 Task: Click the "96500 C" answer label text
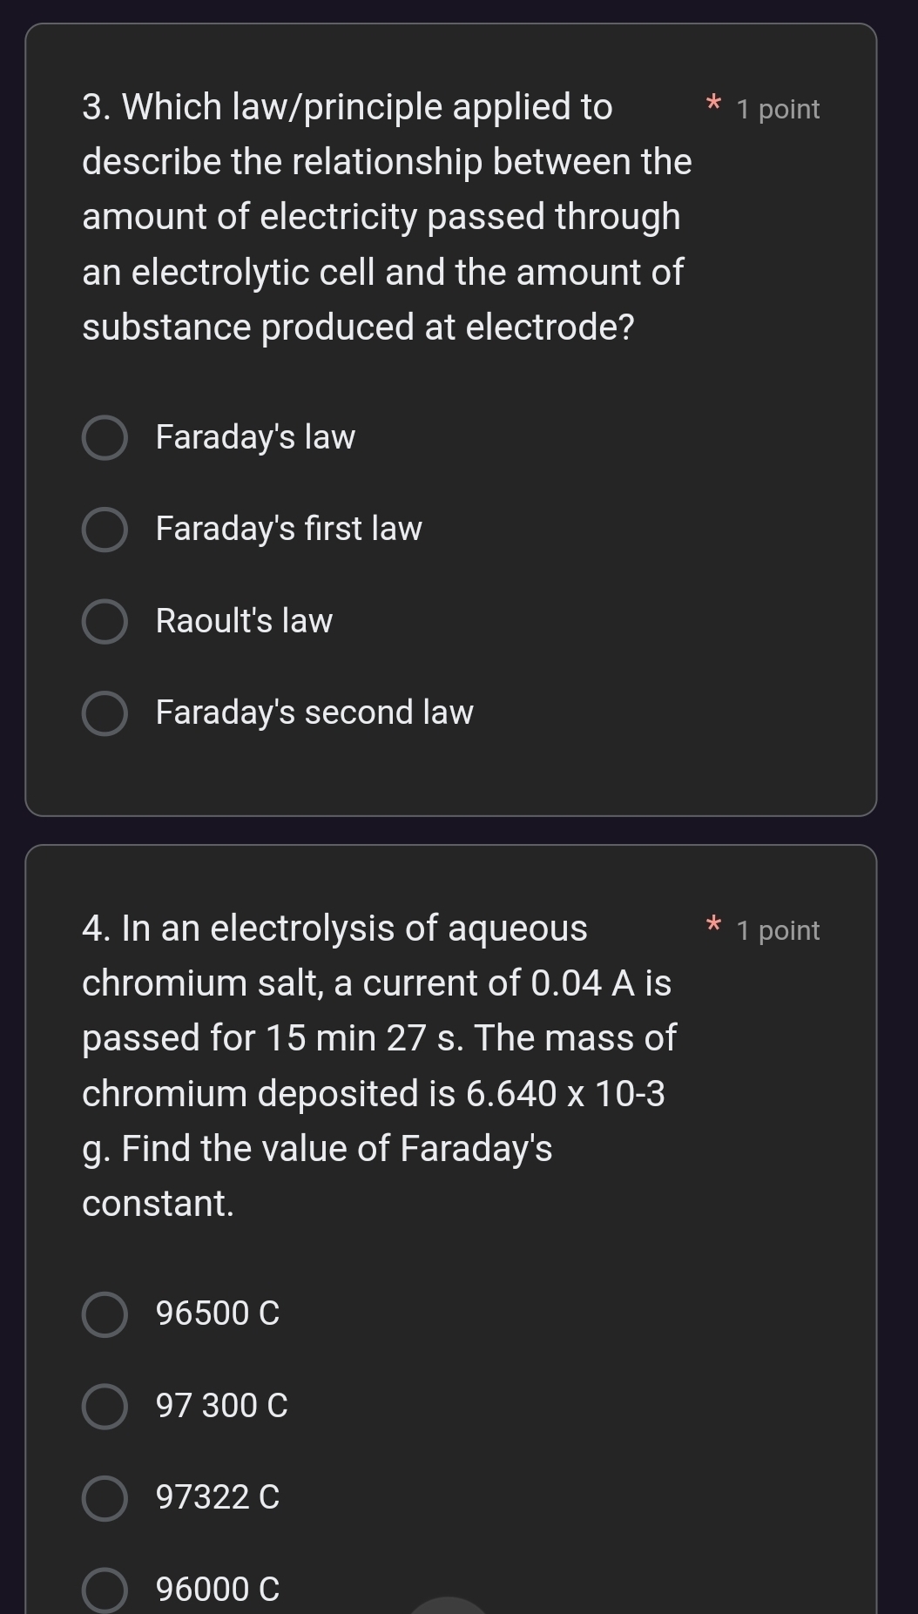pyautogui.click(x=218, y=1313)
